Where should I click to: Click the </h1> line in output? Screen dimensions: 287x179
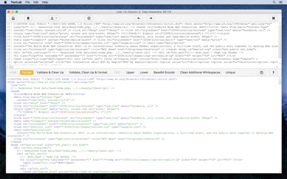coord(24,166)
